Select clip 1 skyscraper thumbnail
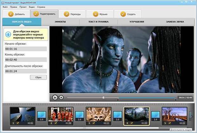 (x=23, y=116)
